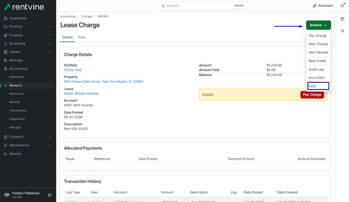This screenshot has height=202, width=349.
Task: Click the search magnifier icon
Action: coord(163,6)
